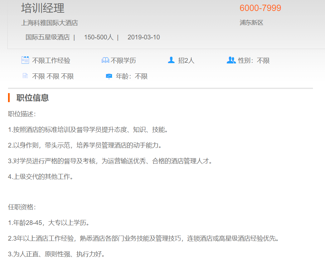Viewport: 325px width, 266px height.
Task: Click the gender two-person icon
Action: [231, 60]
